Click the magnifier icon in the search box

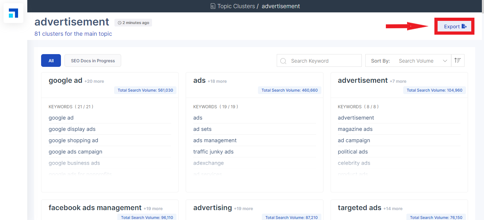[x=283, y=61]
